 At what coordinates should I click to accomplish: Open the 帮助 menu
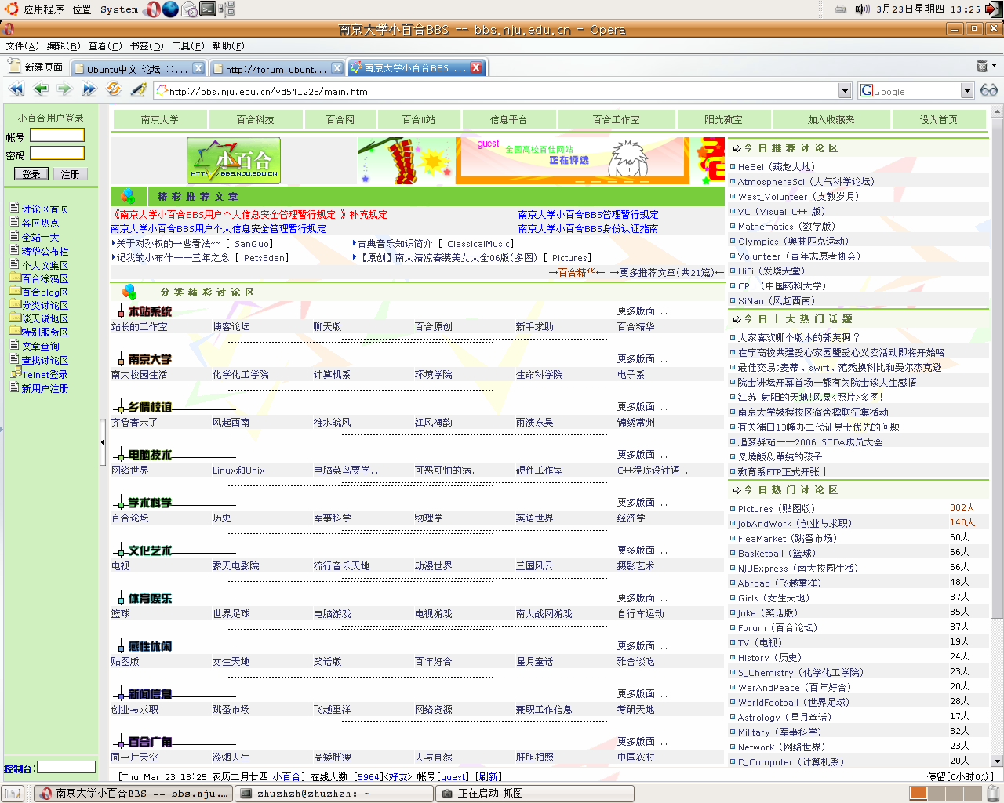228,46
